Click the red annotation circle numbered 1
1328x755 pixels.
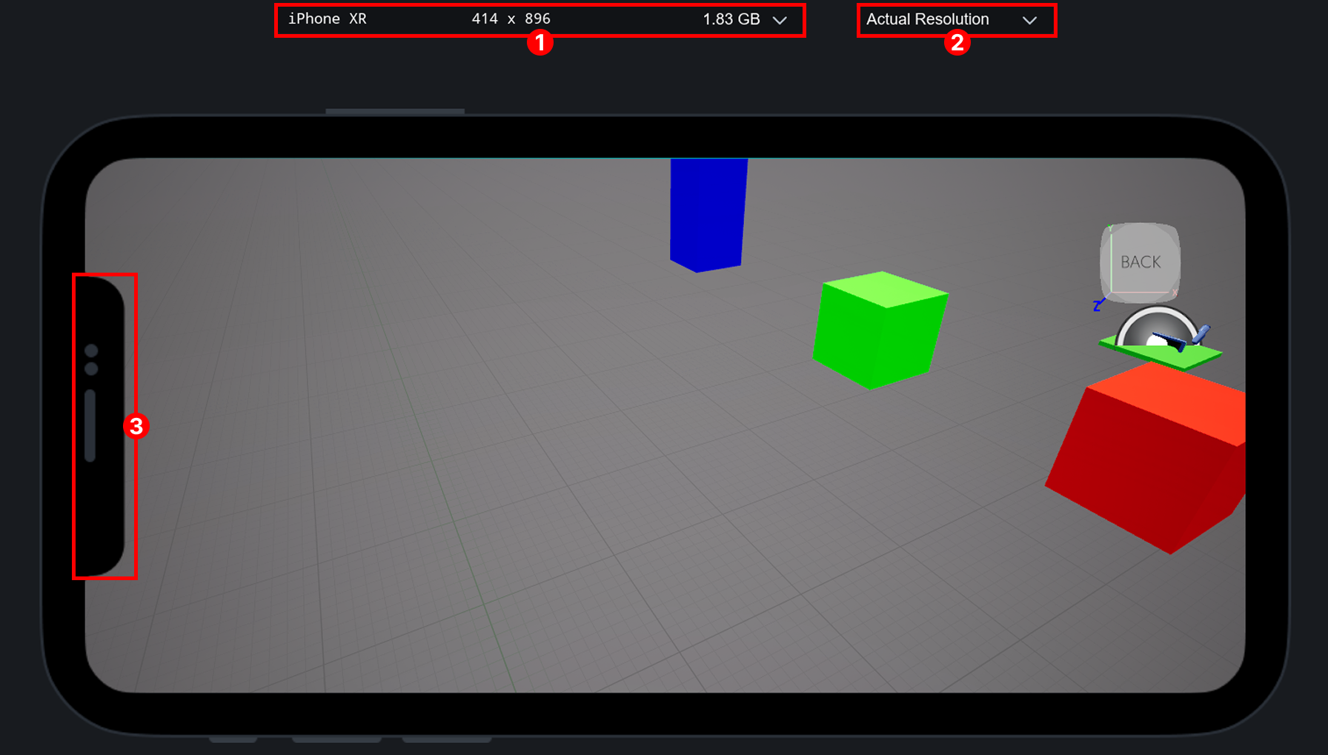pos(540,43)
